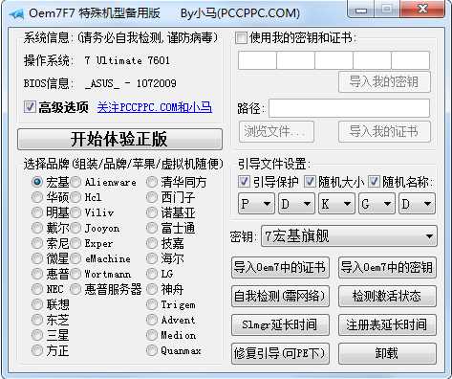Pick the 清华同方 radio button

152,182
